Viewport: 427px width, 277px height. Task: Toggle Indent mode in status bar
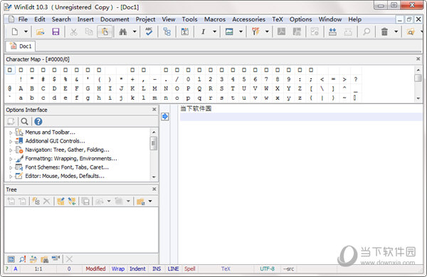137,269
